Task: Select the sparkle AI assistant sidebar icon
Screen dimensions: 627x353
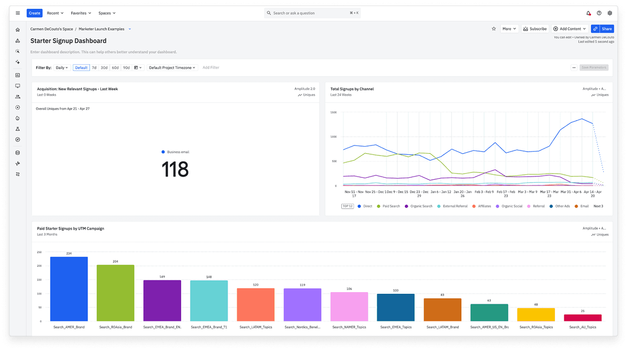Action: [17, 61]
